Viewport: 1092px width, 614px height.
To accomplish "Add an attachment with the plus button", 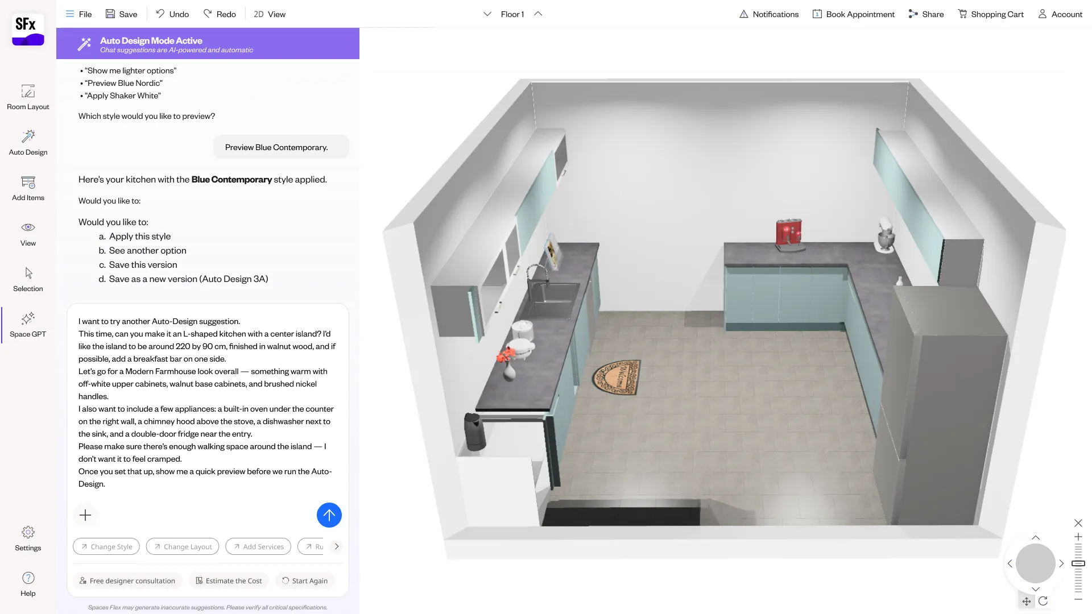I will 85,515.
